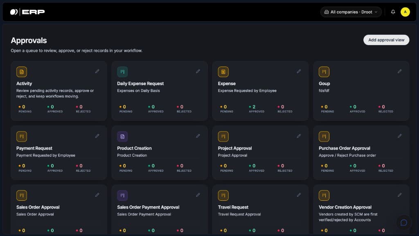
Task: Edit the Activity card with pencil icon
Action: tap(97, 71)
